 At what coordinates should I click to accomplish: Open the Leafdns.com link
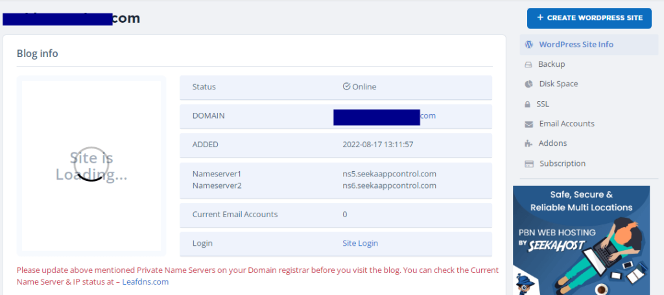145,282
